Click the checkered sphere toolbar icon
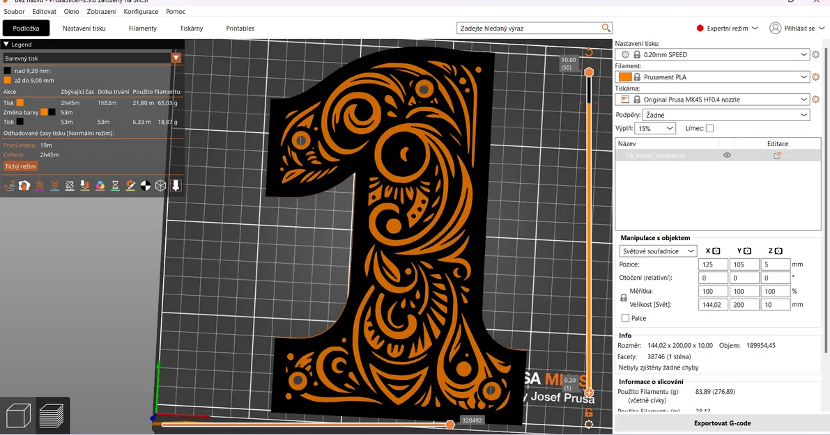The image size is (830, 435). point(145,186)
